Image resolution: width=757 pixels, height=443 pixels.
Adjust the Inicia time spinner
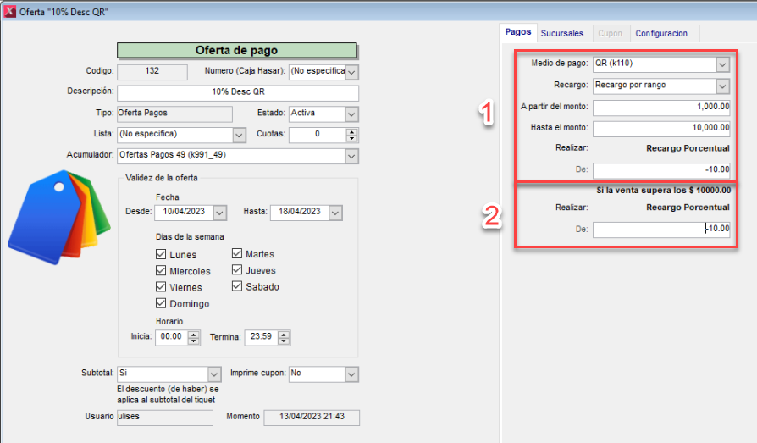click(194, 337)
